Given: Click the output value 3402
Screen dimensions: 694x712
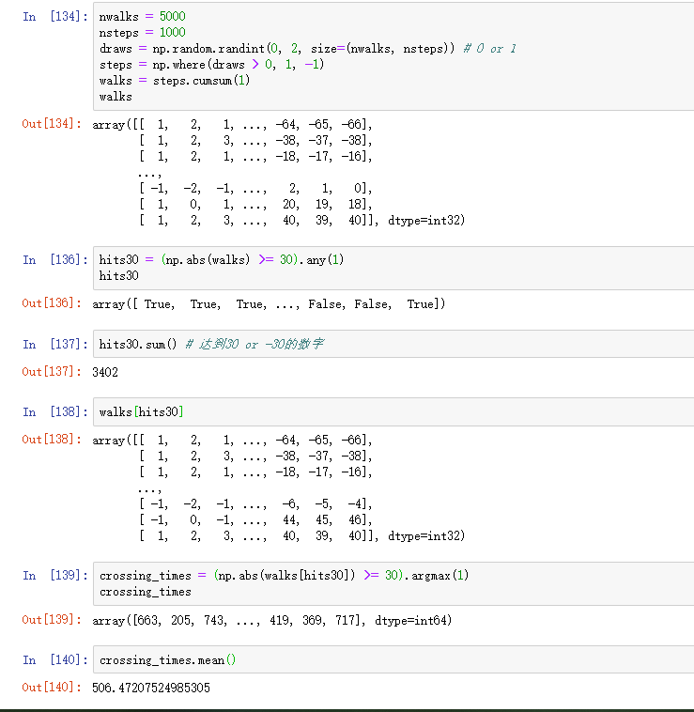Looking at the screenshot, I should click(x=105, y=372).
